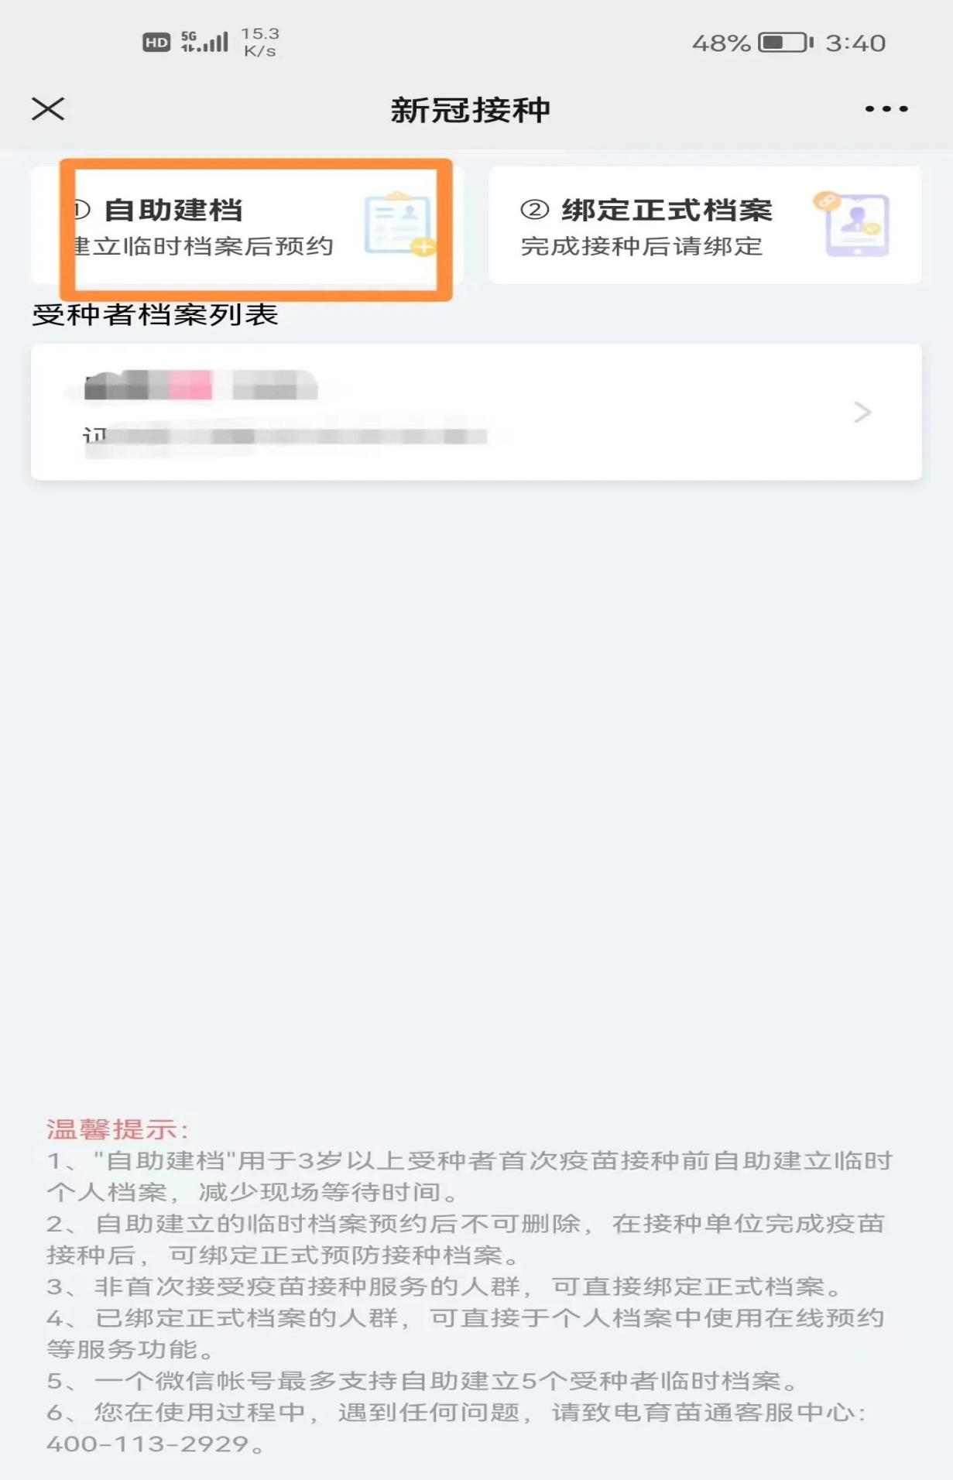The width and height of the screenshot is (953, 1480).
Task: Open the three-dot more options menu
Action: point(886,109)
